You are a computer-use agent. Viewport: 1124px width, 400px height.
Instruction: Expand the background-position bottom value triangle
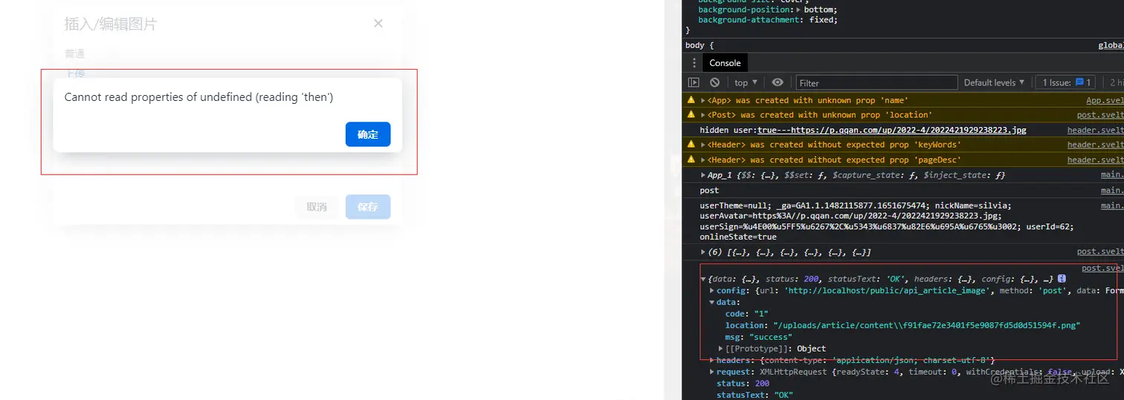tap(798, 10)
